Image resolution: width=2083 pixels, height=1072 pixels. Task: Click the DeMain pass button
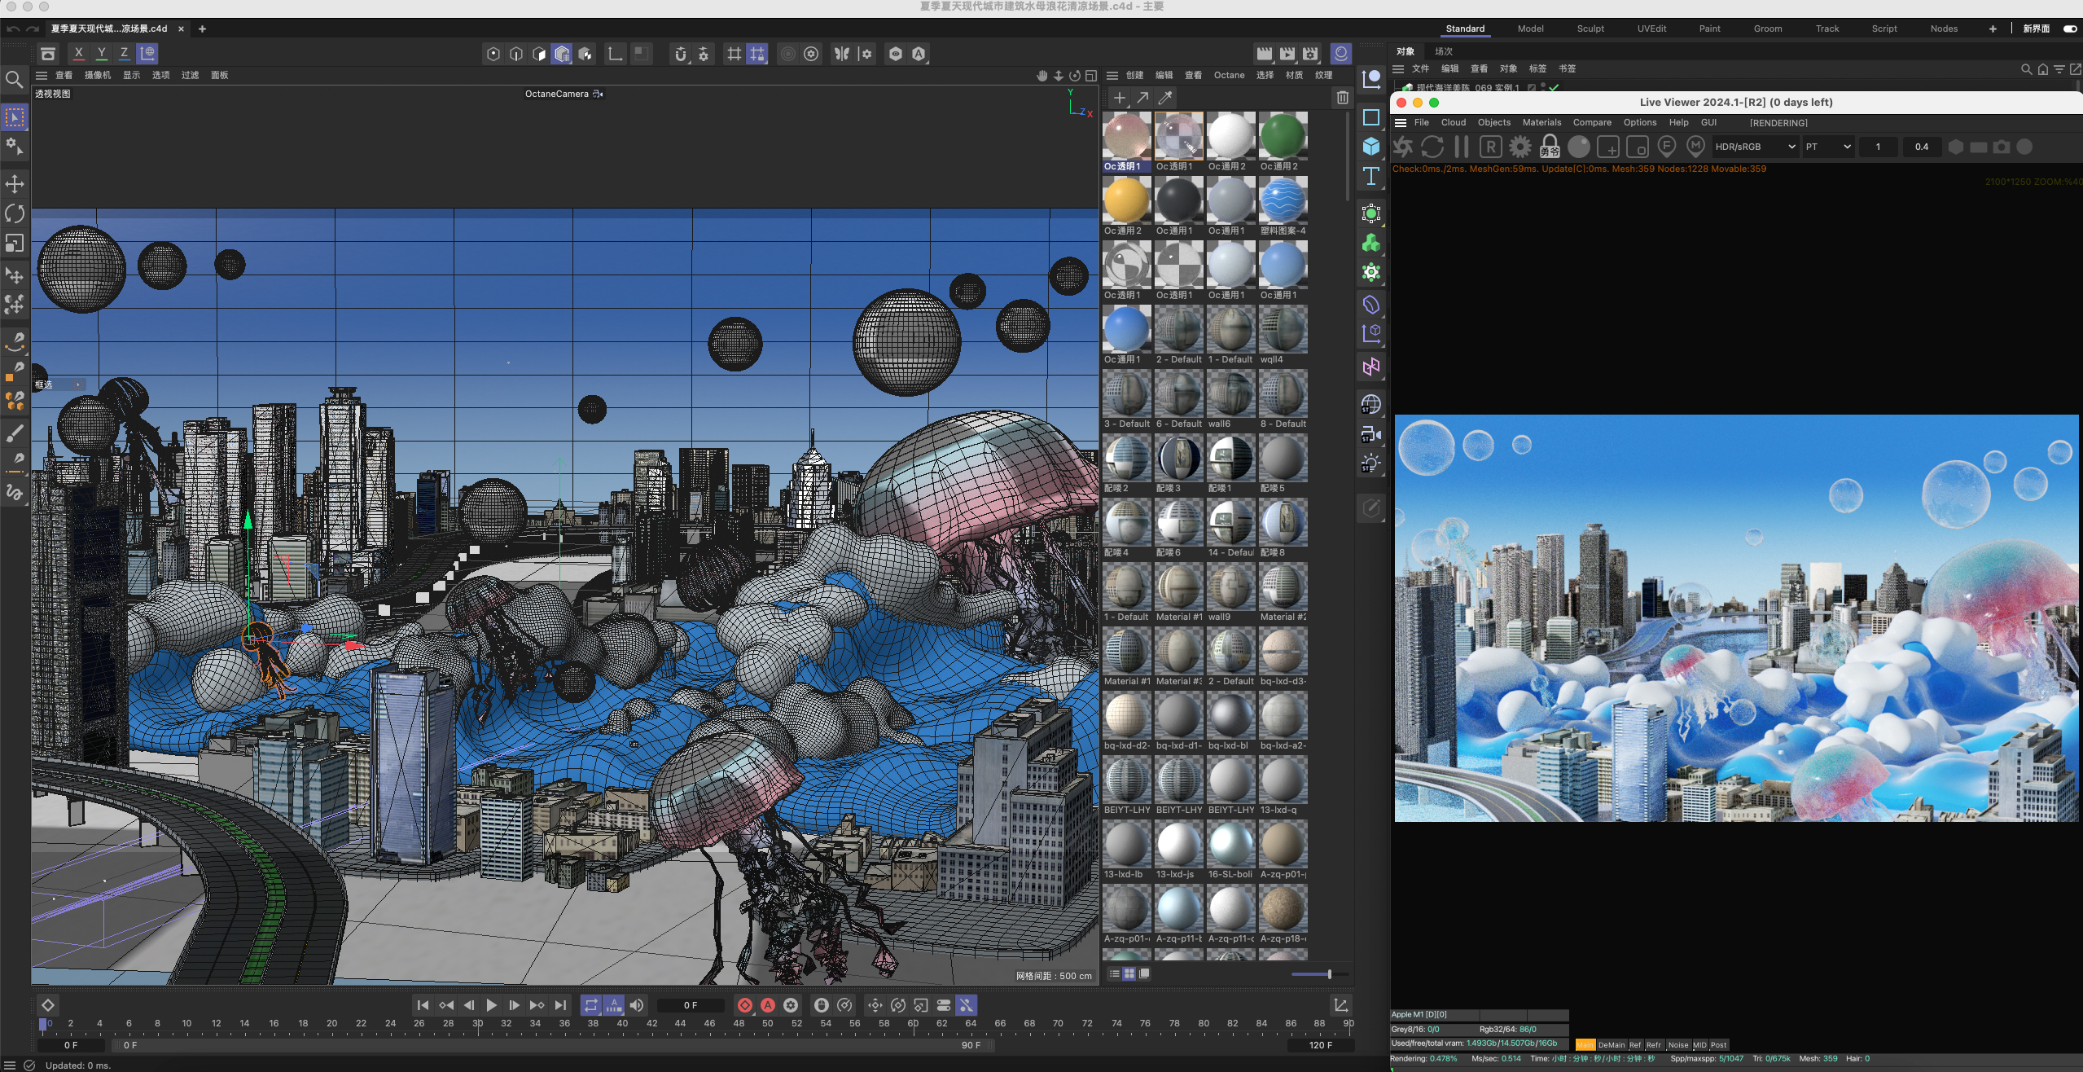tap(1611, 1045)
